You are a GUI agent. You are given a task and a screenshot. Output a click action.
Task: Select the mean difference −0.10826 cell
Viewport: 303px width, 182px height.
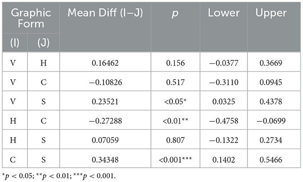coord(105,83)
